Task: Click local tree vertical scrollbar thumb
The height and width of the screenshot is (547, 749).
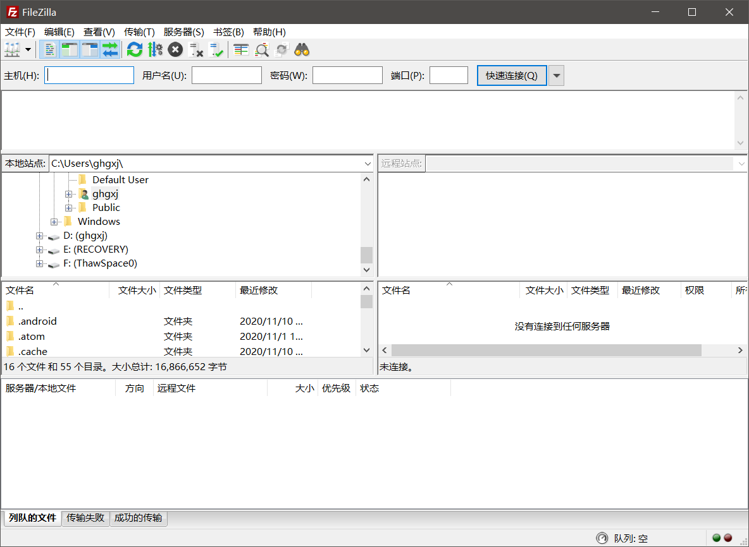Action: coord(366,255)
